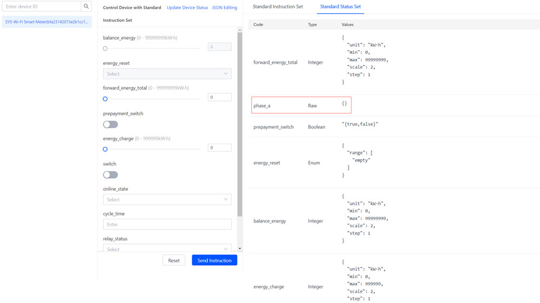Screen dimensions: 540x303
Task: Open the relay_status dropdown
Action: pyautogui.click(x=167, y=249)
